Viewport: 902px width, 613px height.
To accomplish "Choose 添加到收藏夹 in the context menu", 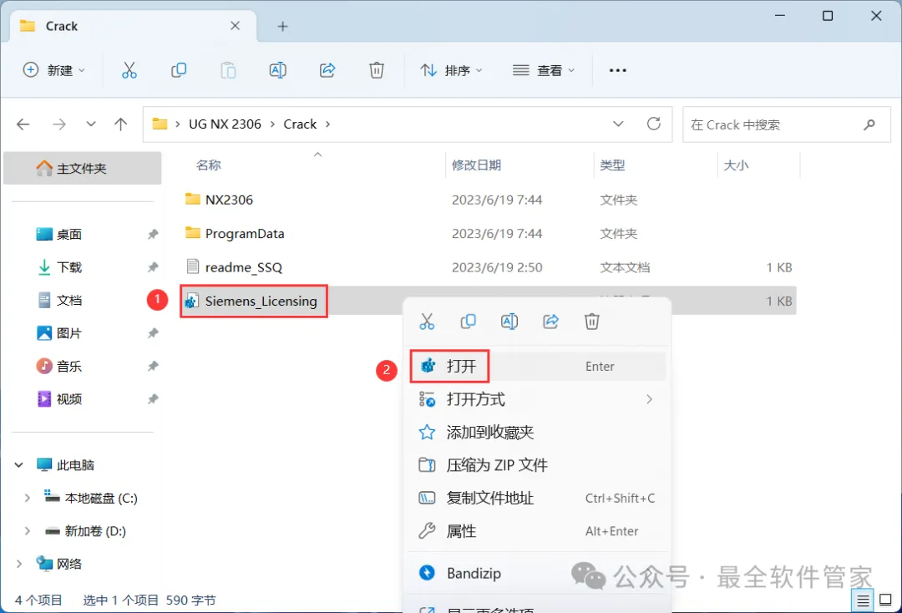I will pos(537,432).
